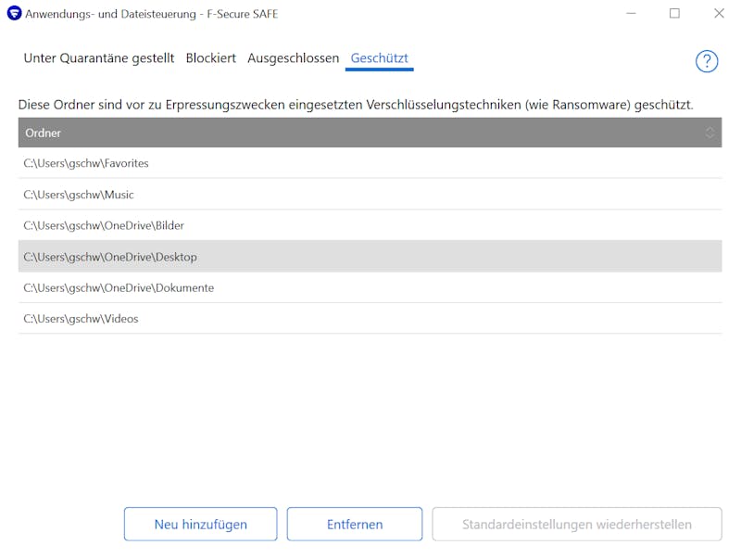The image size is (741, 558).
Task: Close the Anwendungs- und Dateisteuerung window
Action: point(719,13)
